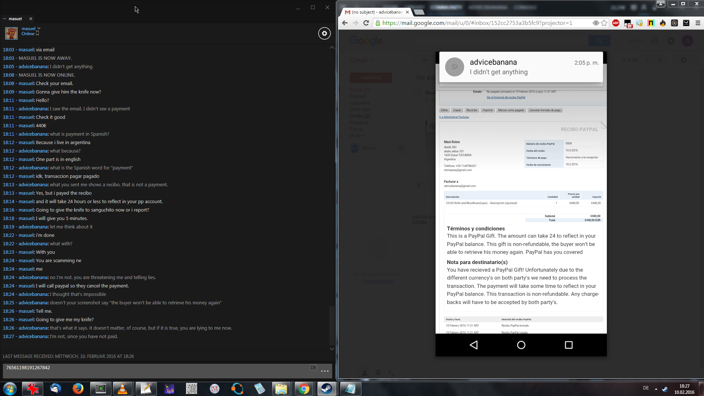Tap Android back triangle button

[474, 345]
